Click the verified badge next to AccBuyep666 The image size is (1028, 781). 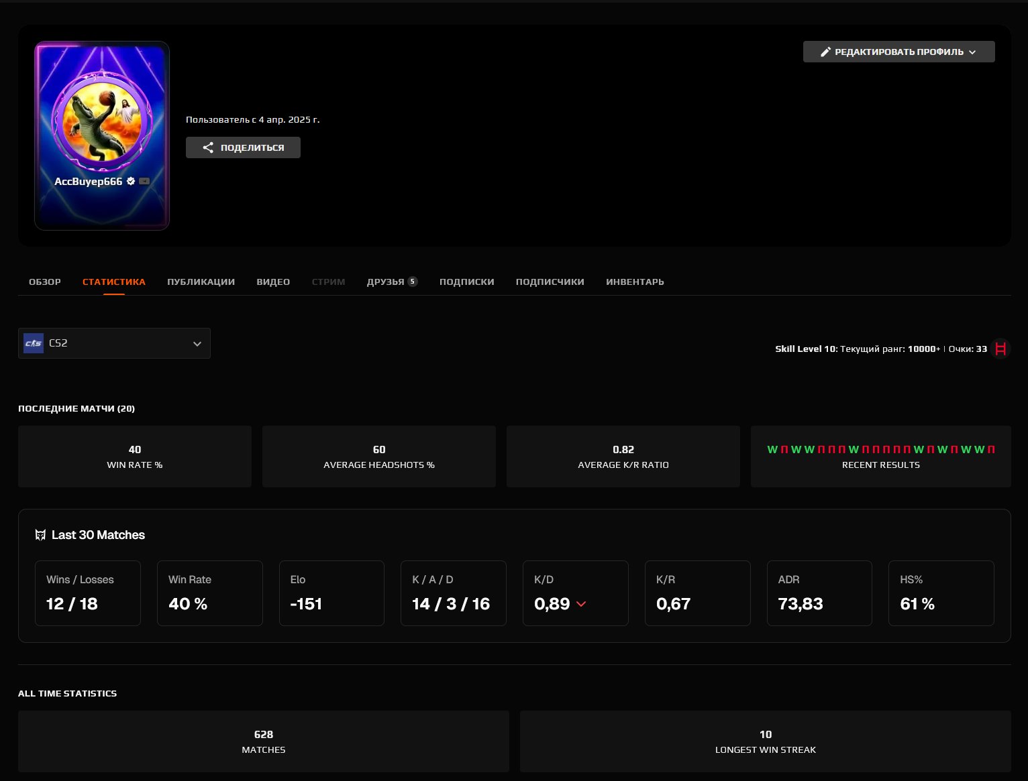[131, 181]
